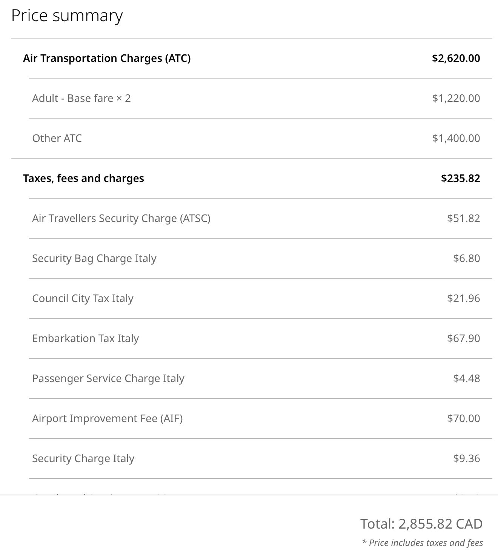The height and width of the screenshot is (552, 498).
Task: Click the Total 2,855.82 CAD text
Action: coord(421,524)
